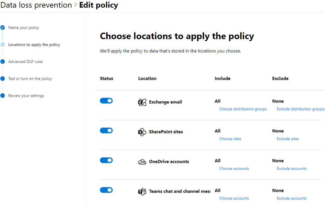Click the Review your settings step dot

click(x=3, y=96)
